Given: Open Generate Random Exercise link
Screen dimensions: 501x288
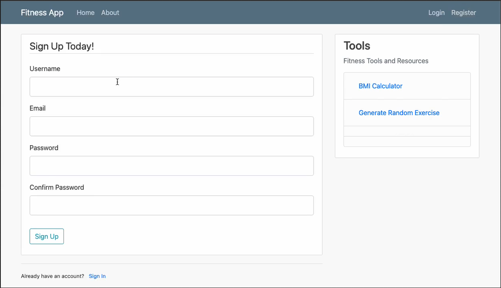Looking at the screenshot, I should [x=399, y=113].
